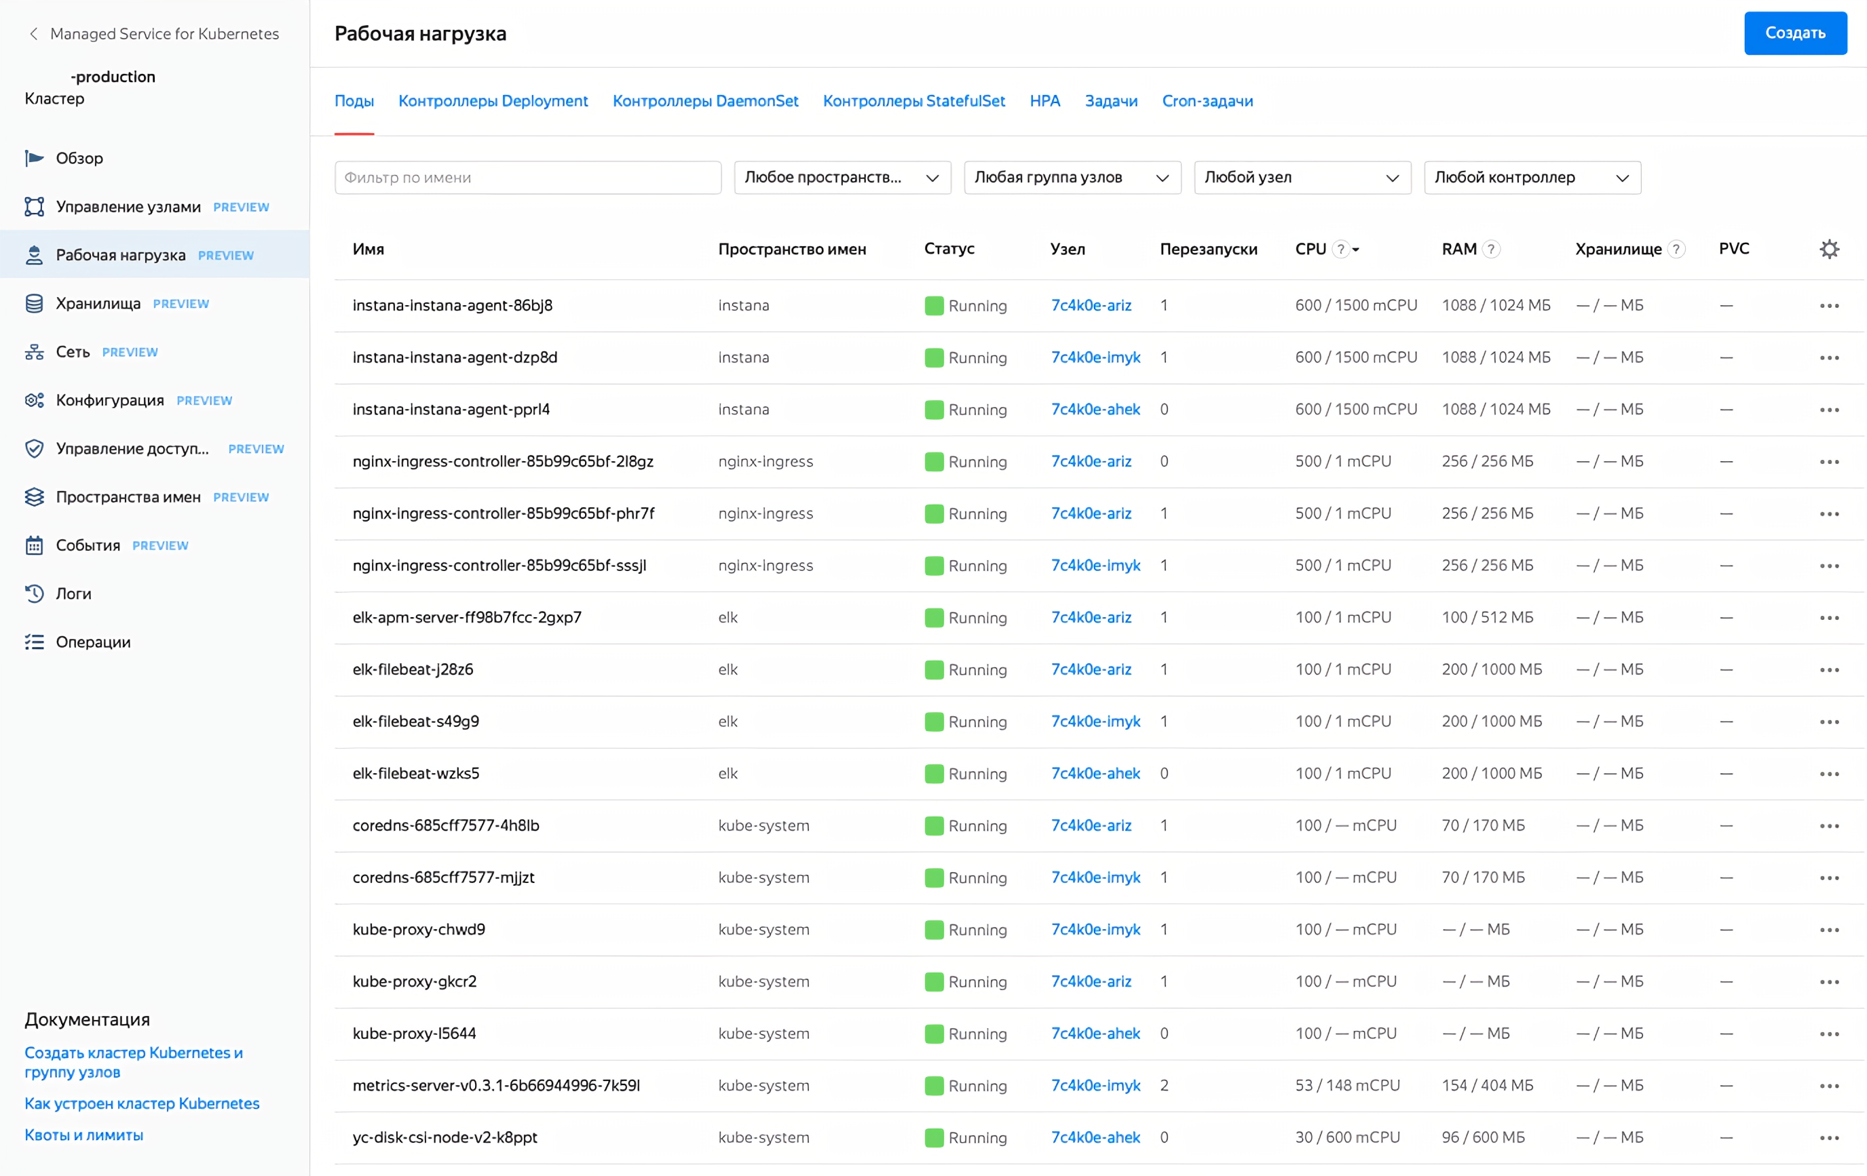Click the -production cluster name
Screen dimensions: 1867x1176
click(x=113, y=77)
